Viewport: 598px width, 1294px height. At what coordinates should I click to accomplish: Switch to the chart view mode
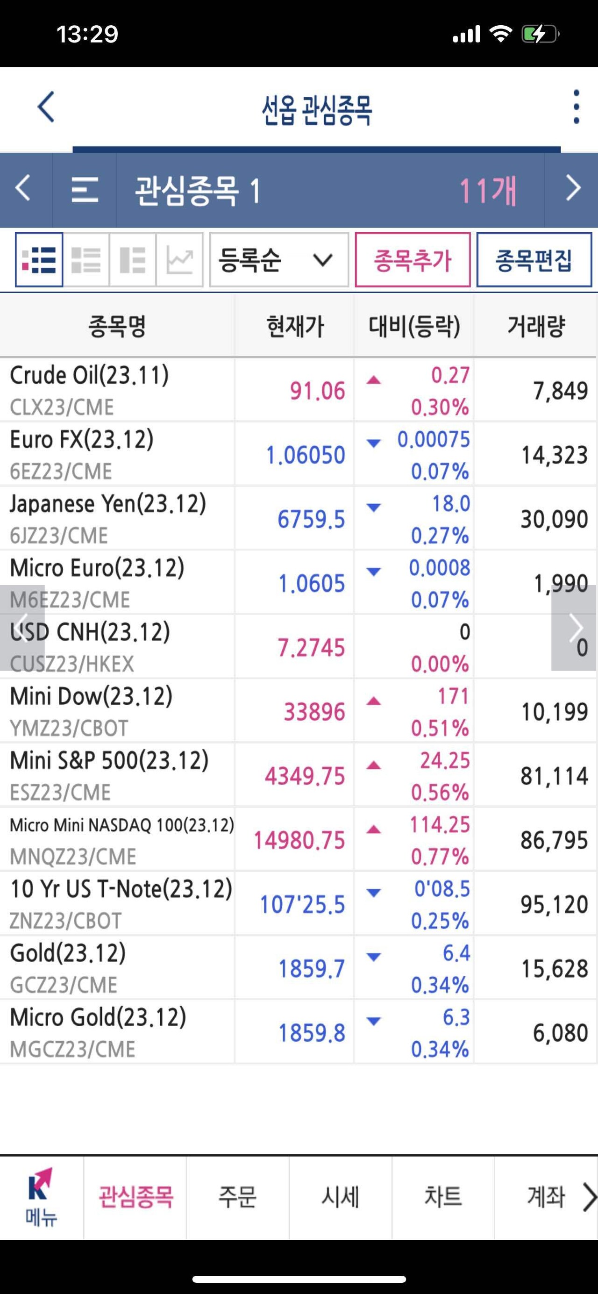[180, 260]
